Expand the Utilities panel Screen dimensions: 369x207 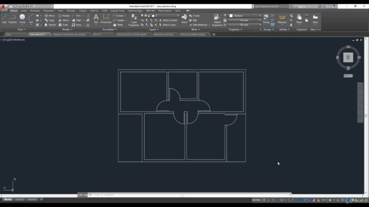tap(284, 29)
